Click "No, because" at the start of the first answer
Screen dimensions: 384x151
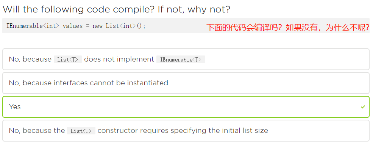[30, 59]
